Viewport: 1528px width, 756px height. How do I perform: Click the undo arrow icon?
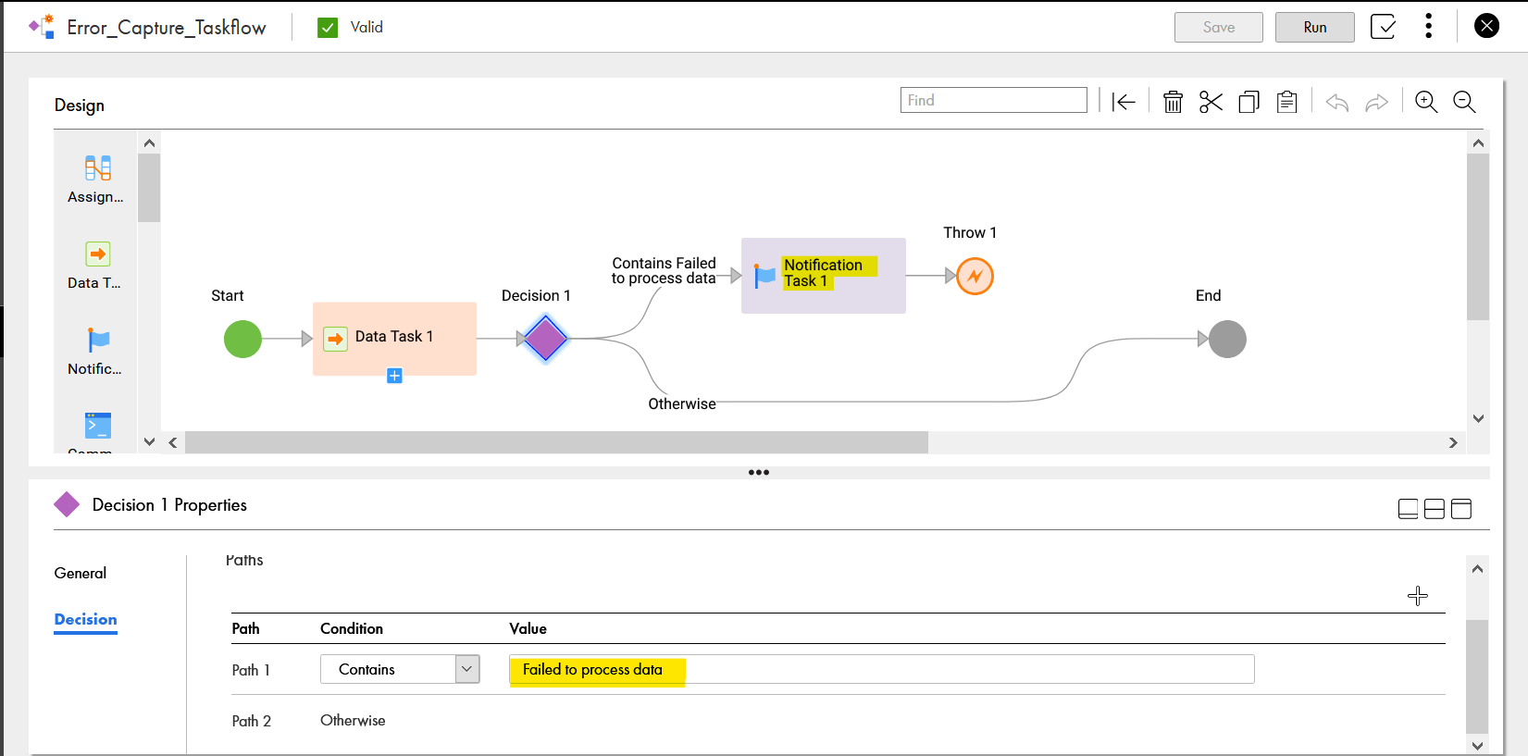click(x=1336, y=102)
